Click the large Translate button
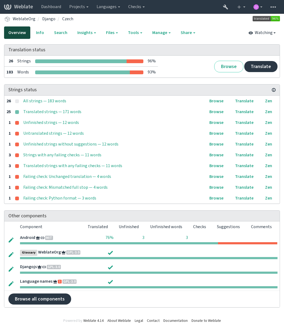Viewport: 284px width, 331px height. (x=261, y=66)
